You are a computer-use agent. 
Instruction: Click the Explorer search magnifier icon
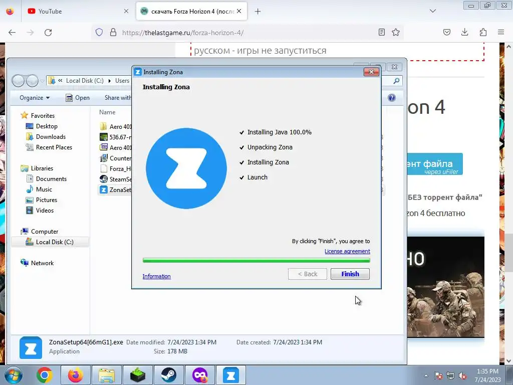click(396, 81)
